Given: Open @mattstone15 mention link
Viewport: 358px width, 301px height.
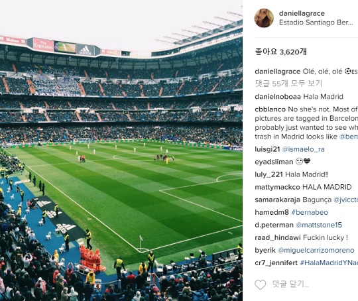Looking at the screenshot, I should [x=319, y=225].
